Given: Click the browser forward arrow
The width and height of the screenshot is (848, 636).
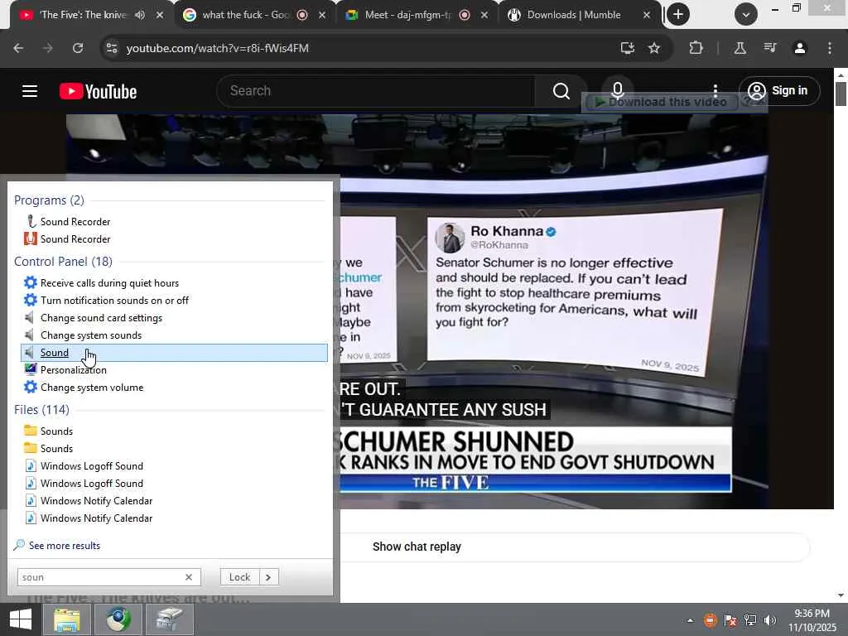Looking at the screenshot, I should (x=48, y=48).
